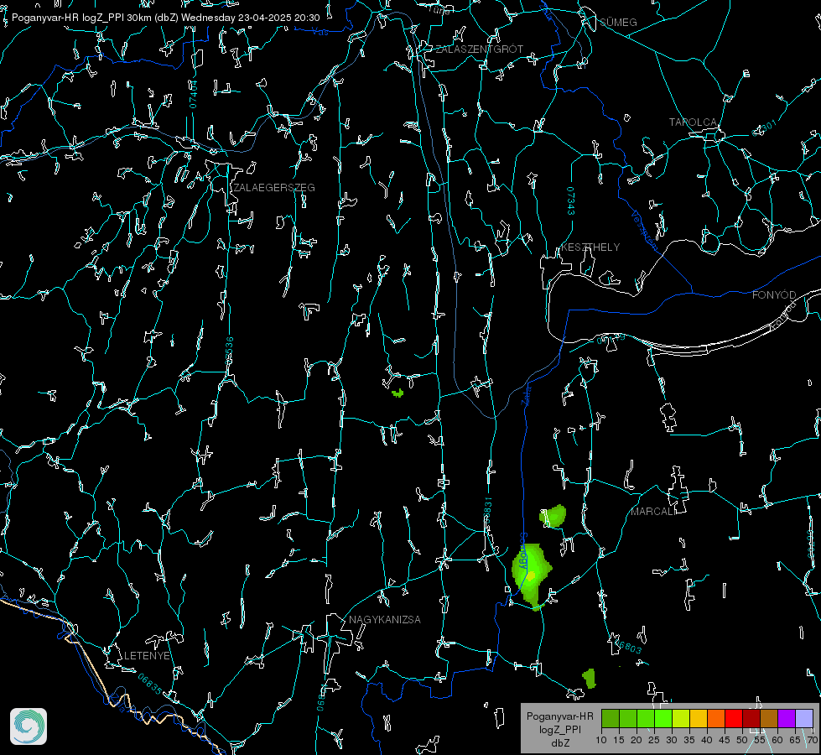This screenshot has height=755, width=821.
Task: Click the Zala county label
Action: (526, 394)
